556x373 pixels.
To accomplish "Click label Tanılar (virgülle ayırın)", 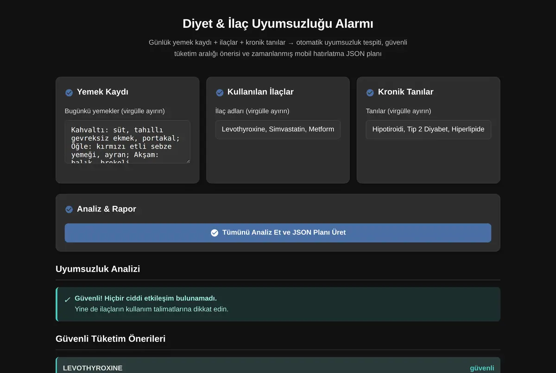I will pyautogui.click(x=398, y=111).
